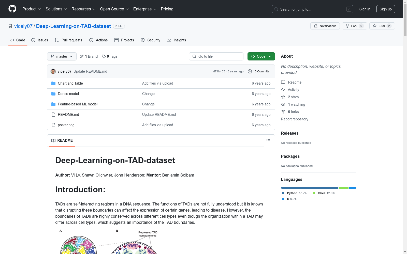View the 15 Commits history
Image resolution: width=407 pixels, height=254 pixels.
[258, 71]
